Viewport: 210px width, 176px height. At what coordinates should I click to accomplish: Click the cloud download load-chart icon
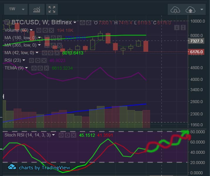pos(175,10)
